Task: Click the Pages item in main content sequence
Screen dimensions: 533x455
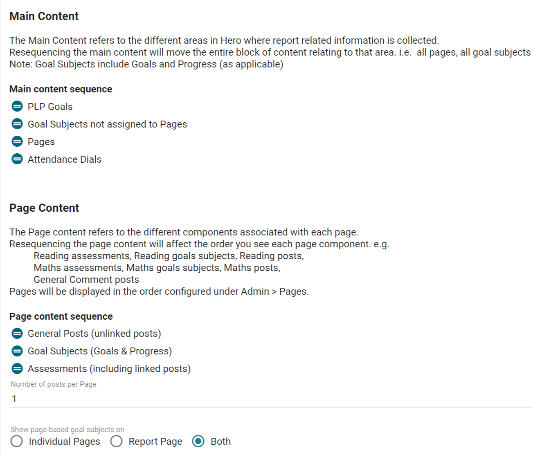Action: [x=41, y=142]
